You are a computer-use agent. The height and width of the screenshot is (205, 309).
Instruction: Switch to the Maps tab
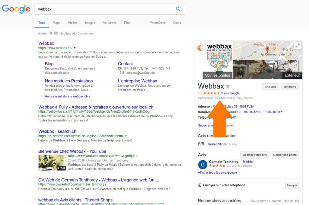coord(56,23)
